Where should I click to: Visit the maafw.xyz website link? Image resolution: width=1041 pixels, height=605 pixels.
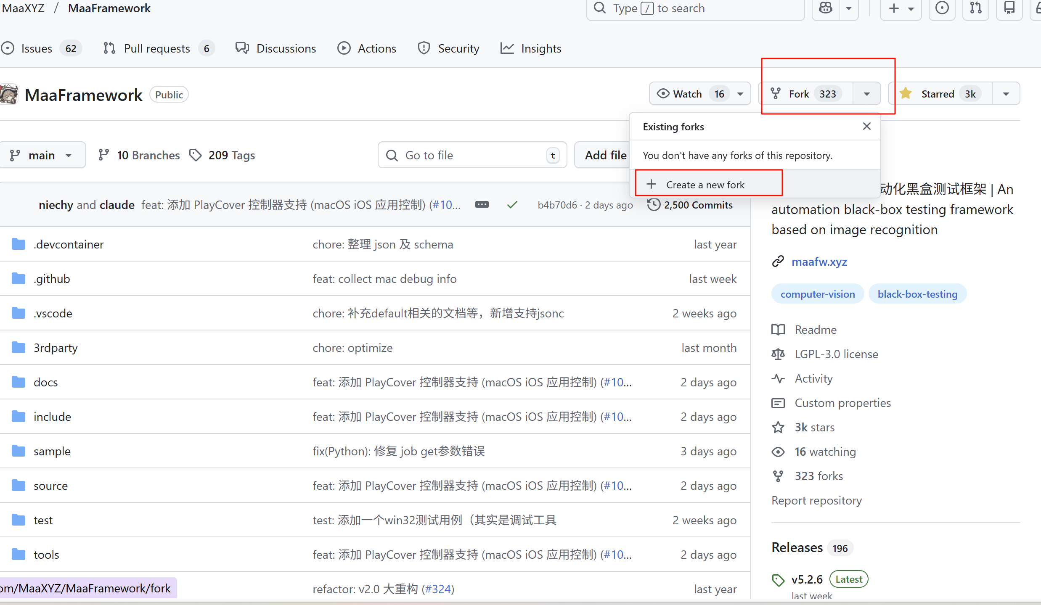pos(819,262)
